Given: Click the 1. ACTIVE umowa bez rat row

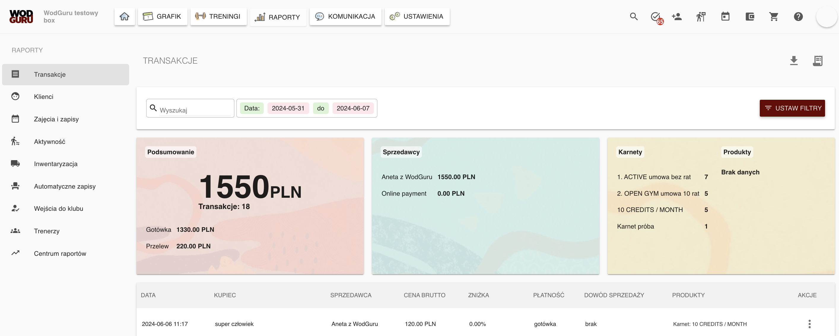Looking at the screenshot, I should pos(662,177).
